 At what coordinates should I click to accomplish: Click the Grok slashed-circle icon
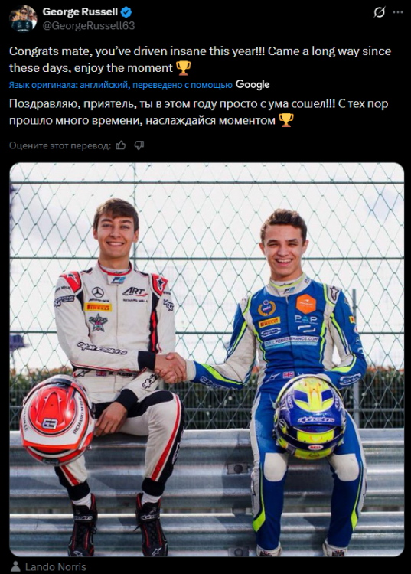coord(379,12)
